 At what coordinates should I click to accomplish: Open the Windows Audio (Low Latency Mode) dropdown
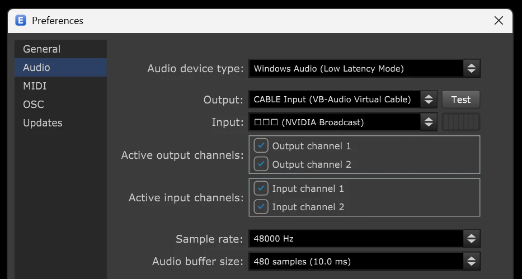point(364,69)
